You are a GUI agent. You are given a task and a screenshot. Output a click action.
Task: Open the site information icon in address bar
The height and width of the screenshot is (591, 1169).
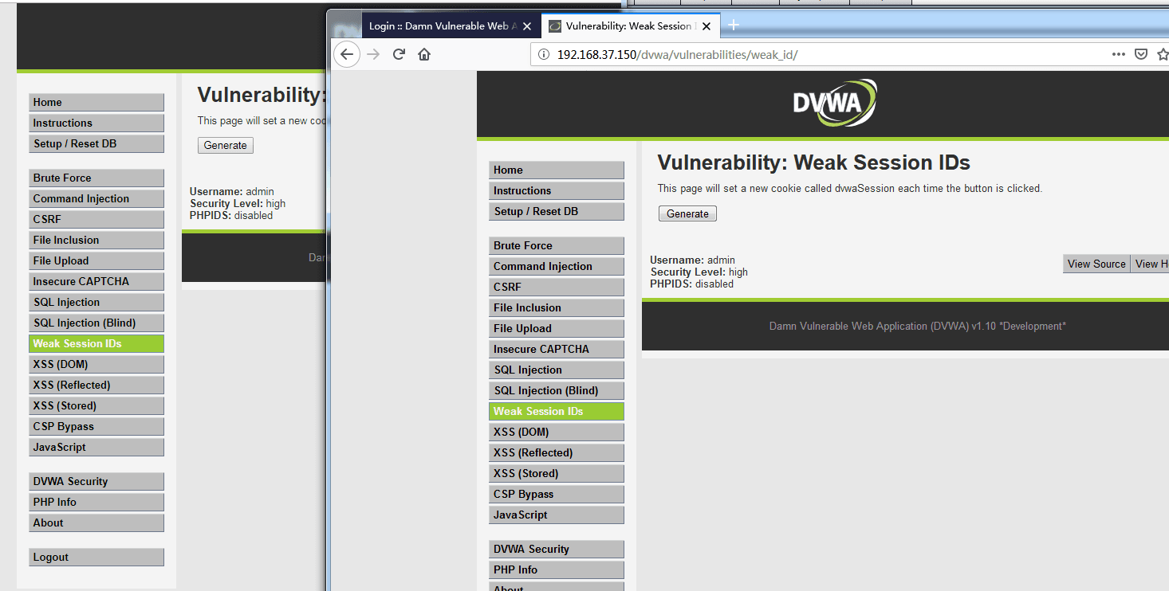(x=544, y=54)
